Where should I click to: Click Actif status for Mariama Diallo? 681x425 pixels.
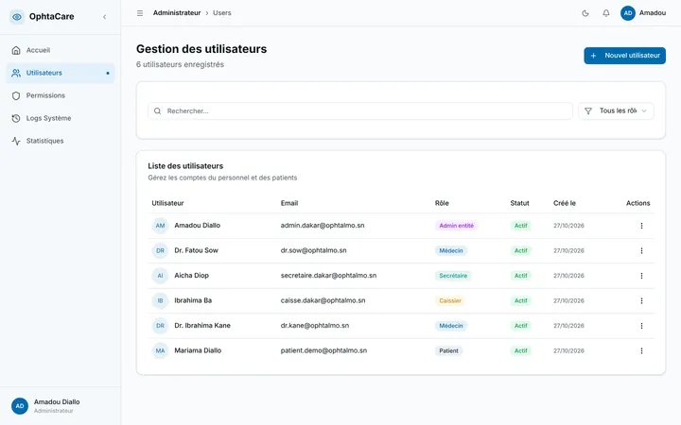[521, 350]
